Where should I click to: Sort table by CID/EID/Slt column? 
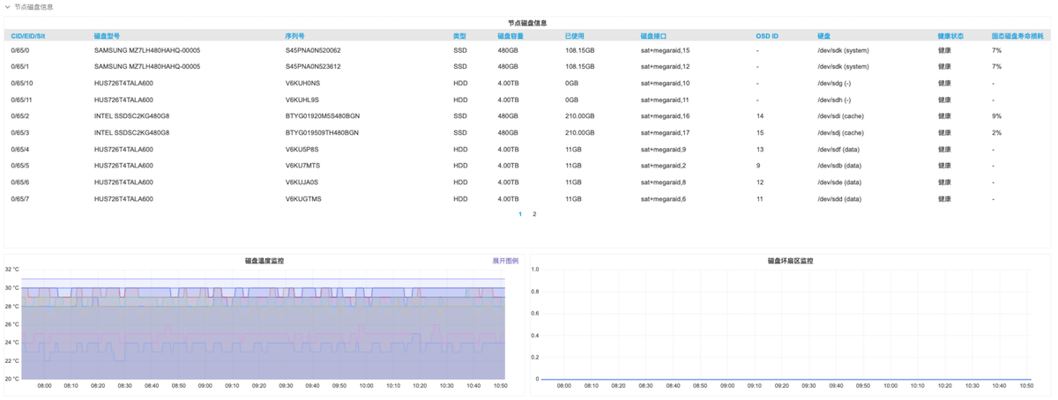pos(26,36)
